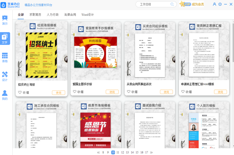The image size is (234, 155).
Task: Open the 设计 design section
Action: 5,76
